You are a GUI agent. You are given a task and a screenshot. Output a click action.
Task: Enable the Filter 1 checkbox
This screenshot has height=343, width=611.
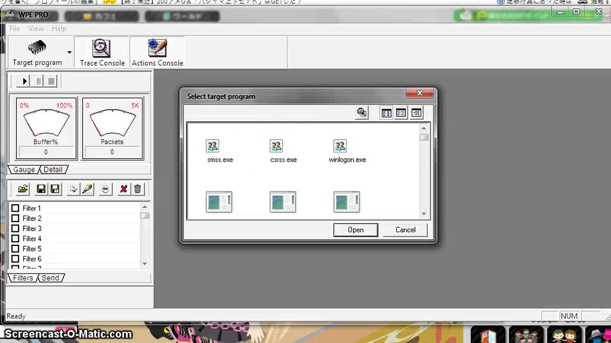(x=15, y=208)
